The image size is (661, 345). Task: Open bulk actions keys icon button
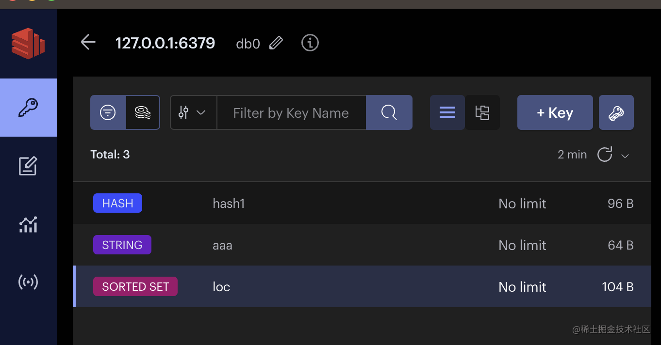(616, 112)
